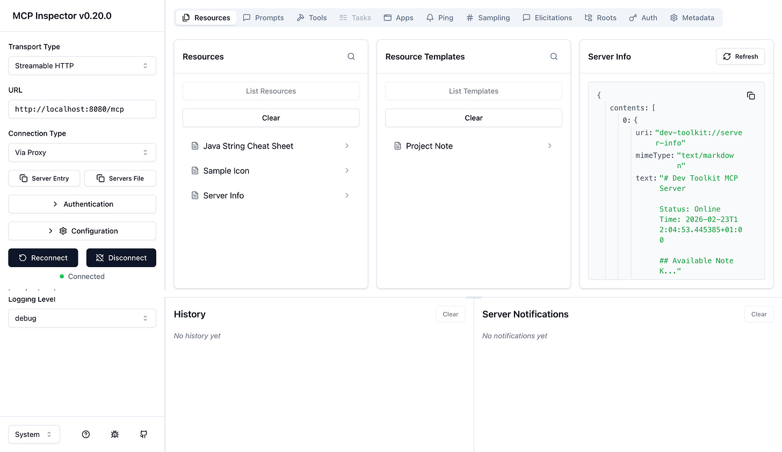Expand the Configuration section
The height and width of the screenshot is (452, 782).
point(82,231)
